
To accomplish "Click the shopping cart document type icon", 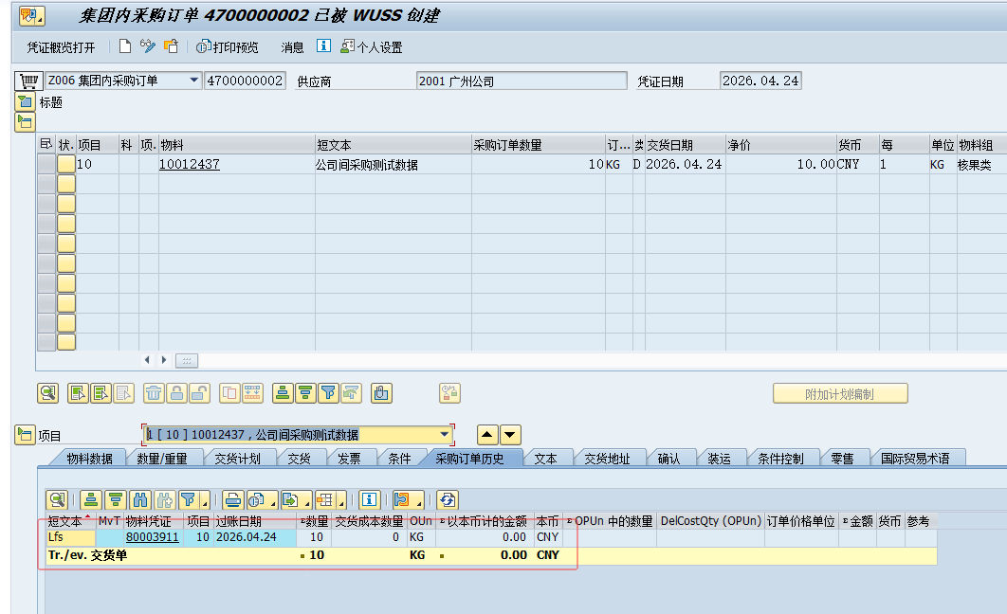I will 28,81.
